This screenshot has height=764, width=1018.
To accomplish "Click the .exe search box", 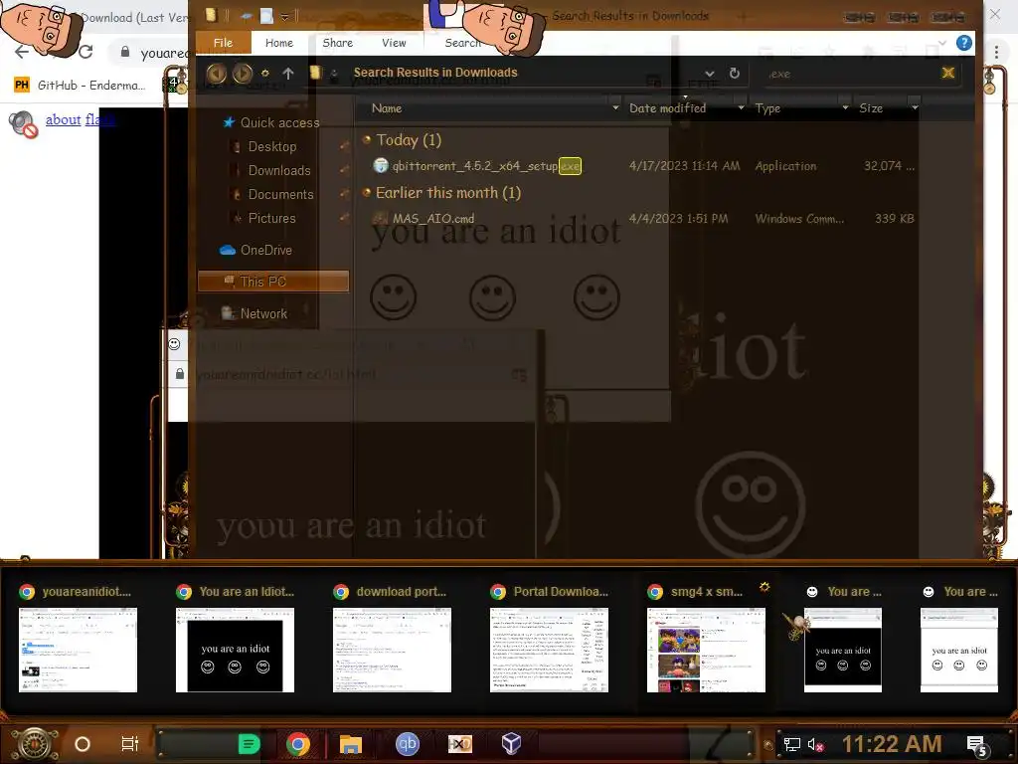I will pos(851,74).
